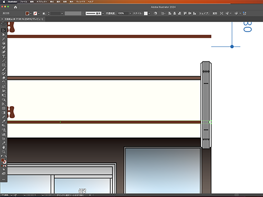
Task: Open stroke color dropdown in control bar
Action: click(x=39, y=13)
